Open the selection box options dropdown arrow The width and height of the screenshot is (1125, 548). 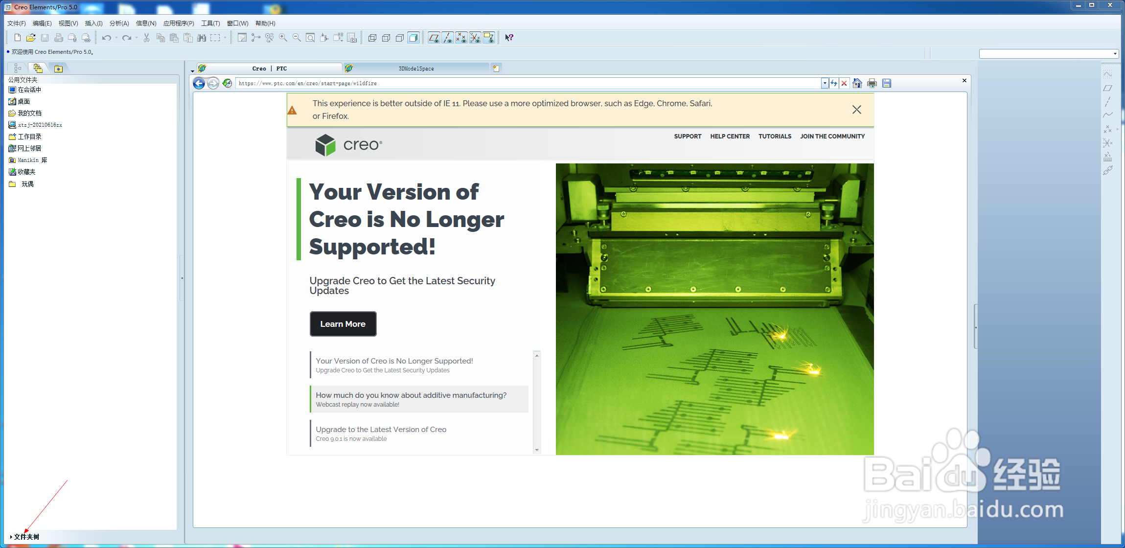(x=225, y=38)
